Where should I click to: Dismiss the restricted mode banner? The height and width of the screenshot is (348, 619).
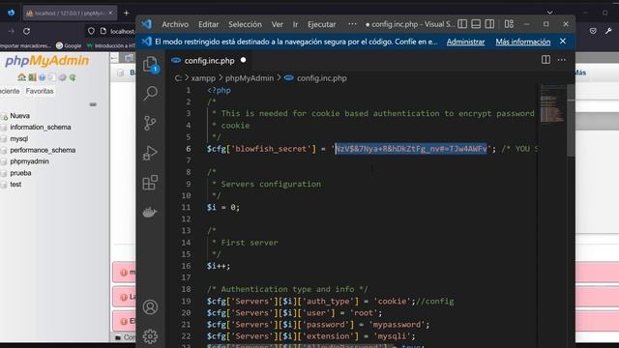point(563,41)
